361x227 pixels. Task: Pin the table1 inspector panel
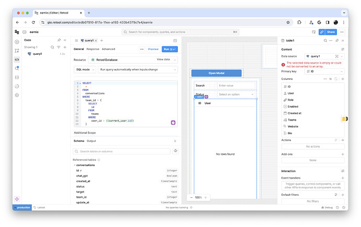coord(337,40)
